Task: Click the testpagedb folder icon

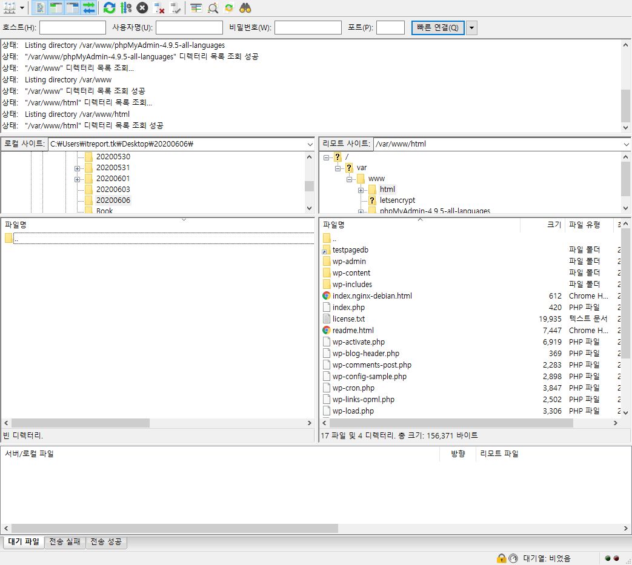Action: tap(327, 250)
